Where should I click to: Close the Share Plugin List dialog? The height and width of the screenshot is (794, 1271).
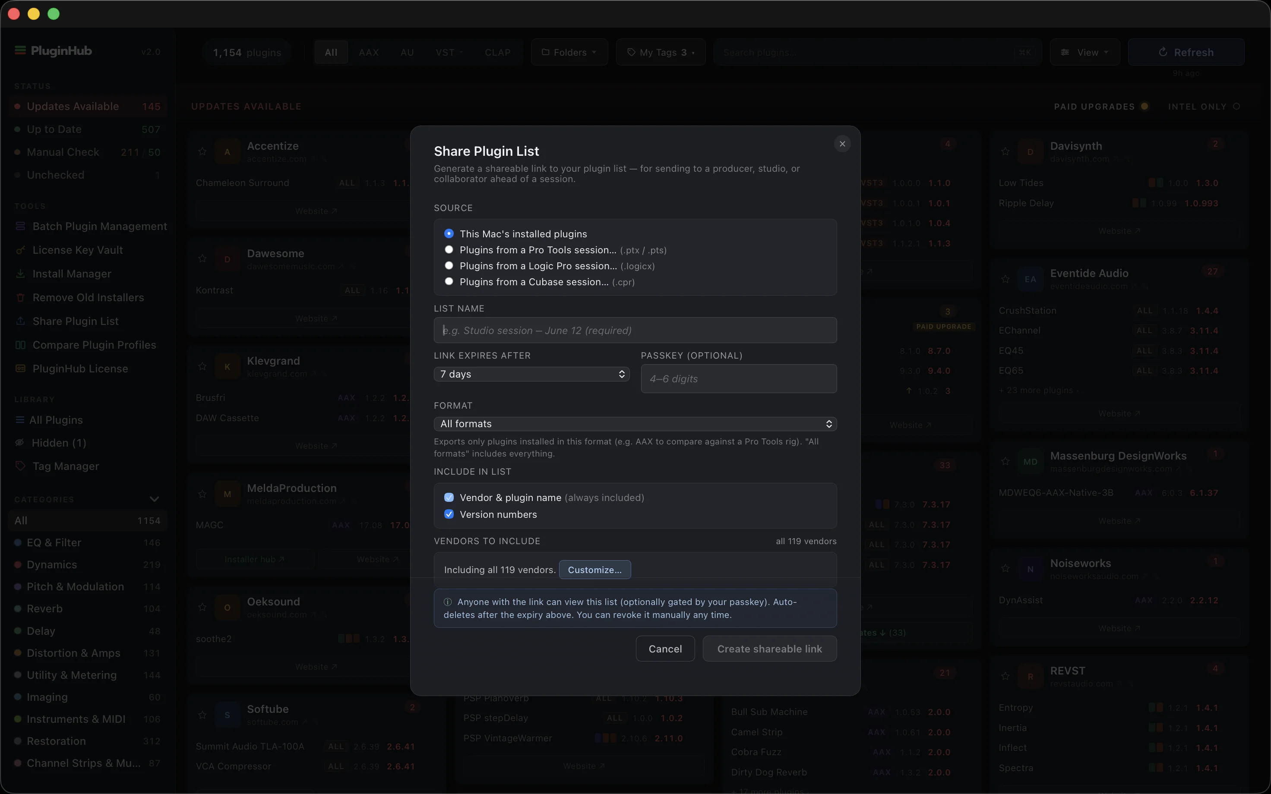pos(842,144)
